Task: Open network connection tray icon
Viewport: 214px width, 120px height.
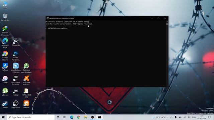Action: point(185,117)
